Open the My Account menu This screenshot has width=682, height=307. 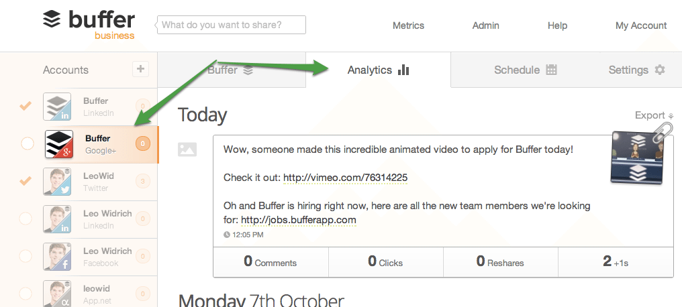pos(640,25)
